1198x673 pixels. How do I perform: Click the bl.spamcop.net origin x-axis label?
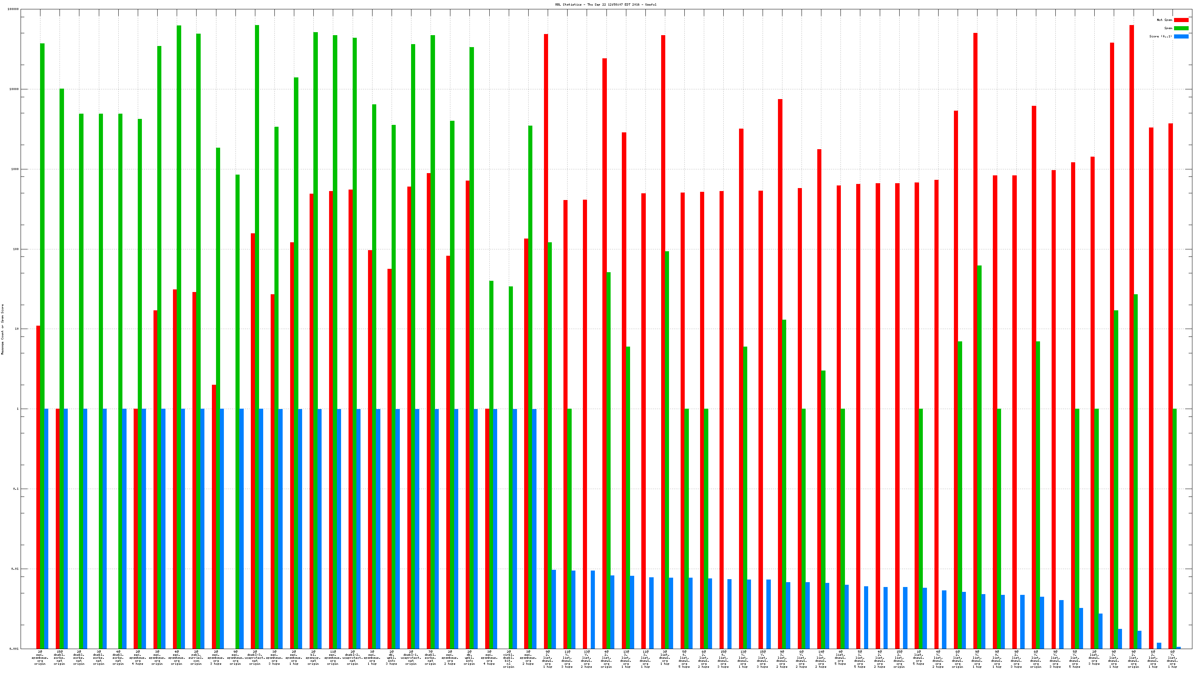(313, 658)
